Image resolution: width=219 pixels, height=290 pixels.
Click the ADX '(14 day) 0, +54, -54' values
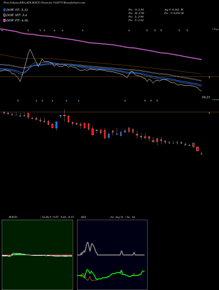point(122,217)
